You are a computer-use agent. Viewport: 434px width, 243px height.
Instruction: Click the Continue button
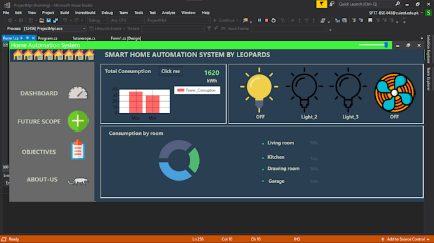click(x=224, y=20)
